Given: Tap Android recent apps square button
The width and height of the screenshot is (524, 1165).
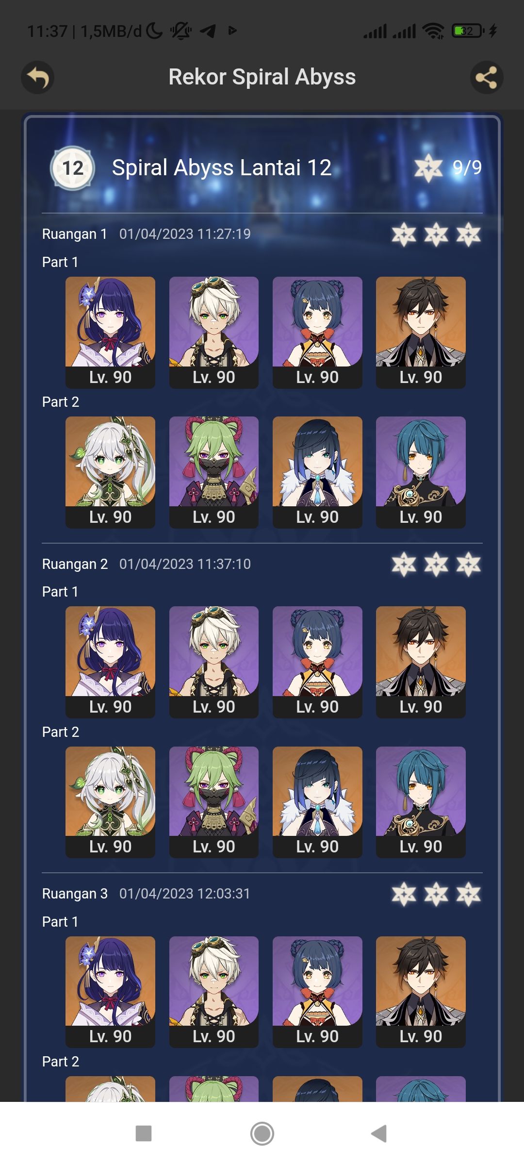Looking at the screenshot, I should (144, 1133).
